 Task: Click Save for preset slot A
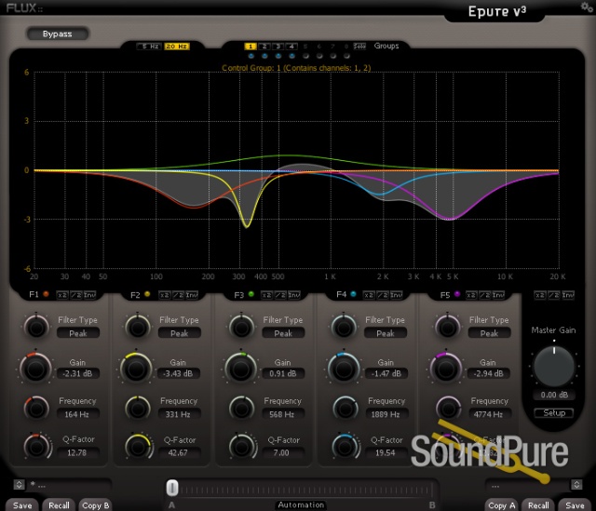pyautogui.click(x=22, y=504)
